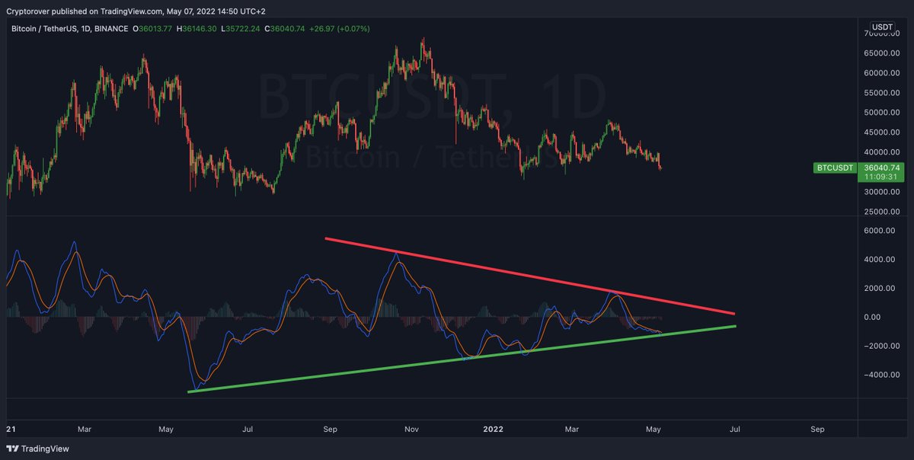This screenshot has width=914, height=460.
Task: Click the 60000.00 price axis label
Action: click(x=882, y=74)
